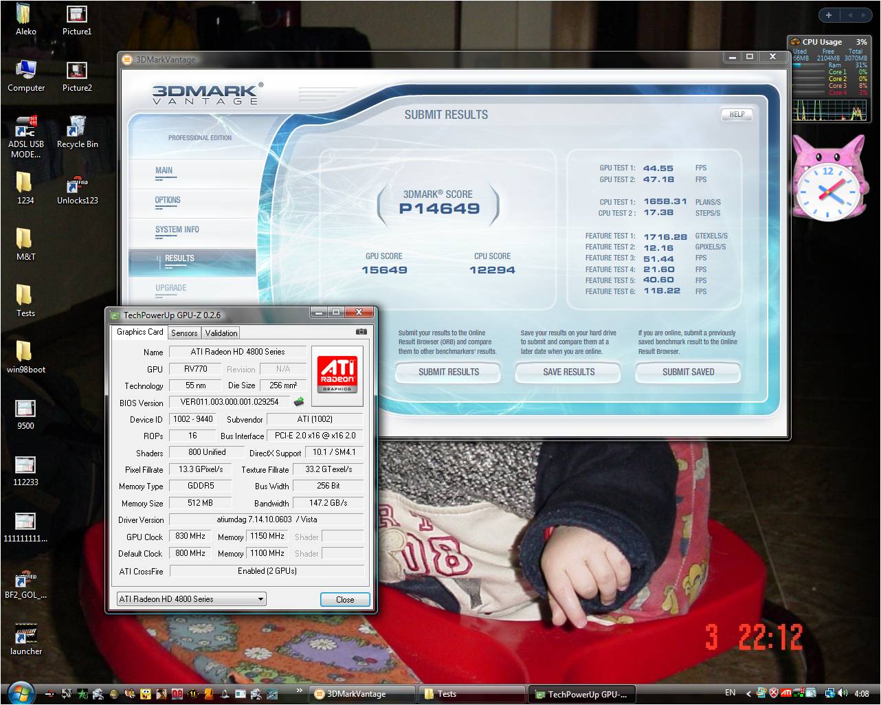Click the GPU Clock 830 MHz field
The height and width of the screenshot is (705, 881).
[190, 536]
